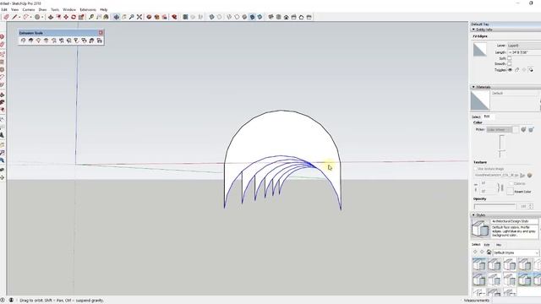Switch to Styles Mix tab
This screenshot has height=304, width=541.
[x=499, y=245]
